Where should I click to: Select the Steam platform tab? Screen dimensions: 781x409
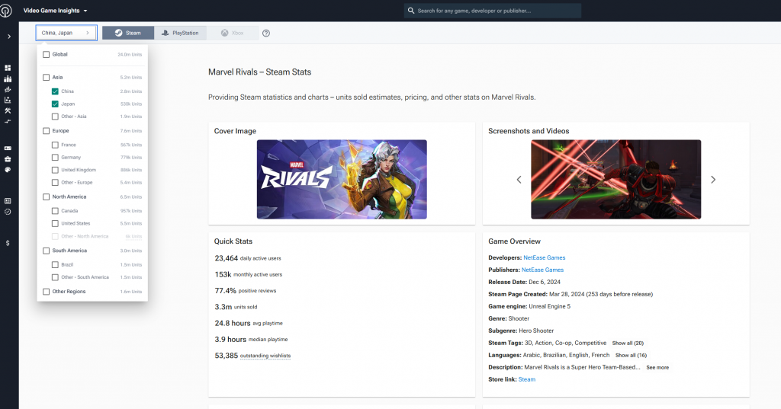point(128,33)
